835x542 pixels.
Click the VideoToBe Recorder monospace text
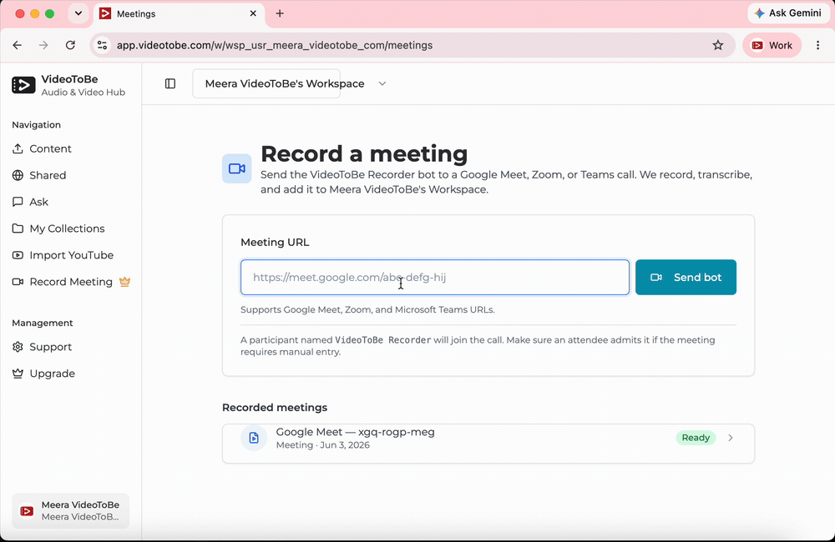[383, 340]
